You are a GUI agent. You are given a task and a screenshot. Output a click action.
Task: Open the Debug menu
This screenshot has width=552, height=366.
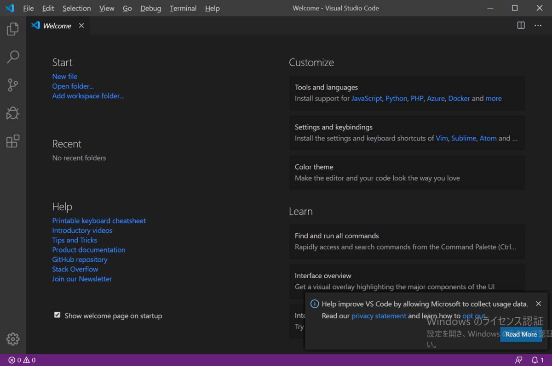tap(151, 8)
